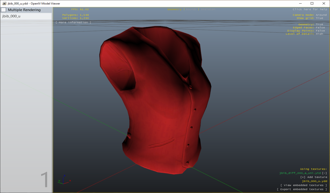This screenshot has height=193, width=330.
Task: Change Level of Detail from High
Action: (319, 34)
